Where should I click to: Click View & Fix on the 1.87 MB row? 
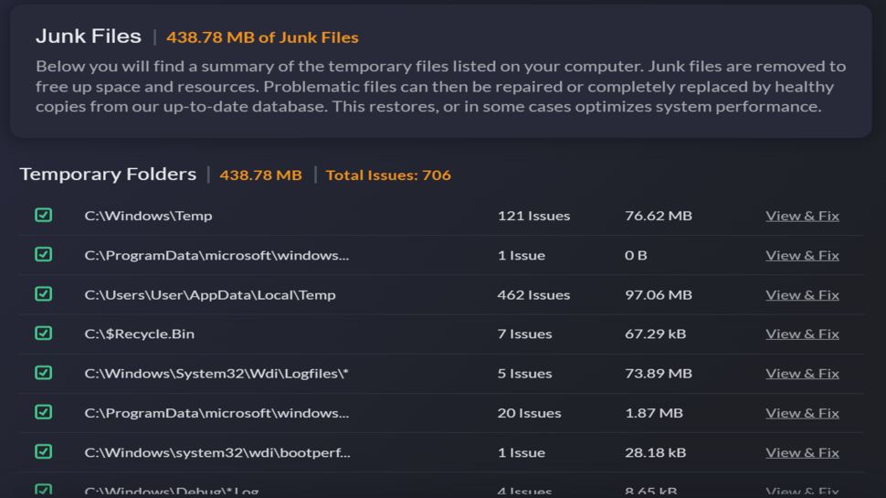(x=802, y=413)
